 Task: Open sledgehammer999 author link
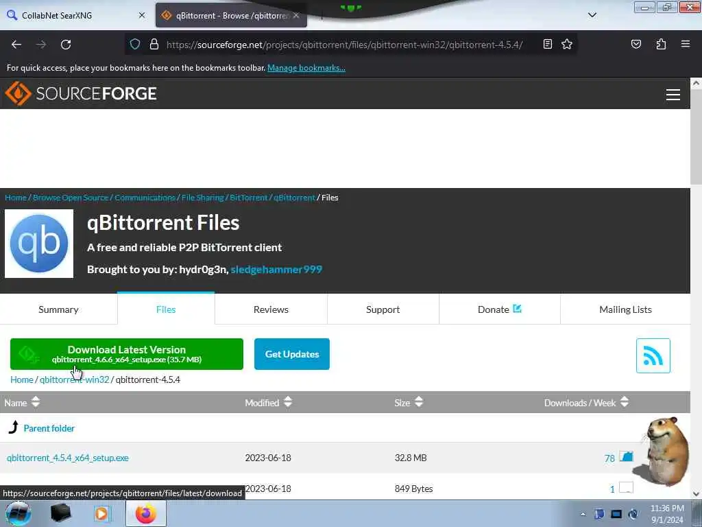click(276, 269)
